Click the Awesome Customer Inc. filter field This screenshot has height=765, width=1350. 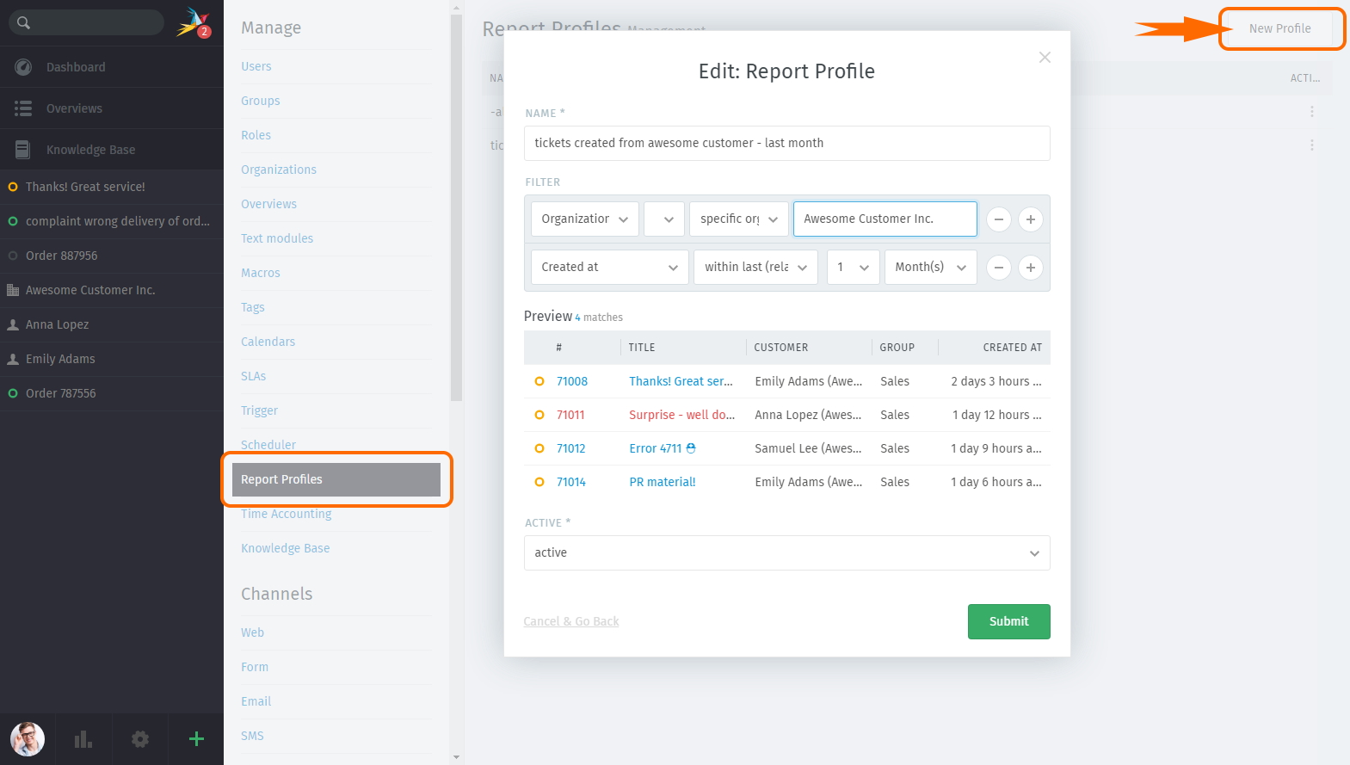coord(885,219)
